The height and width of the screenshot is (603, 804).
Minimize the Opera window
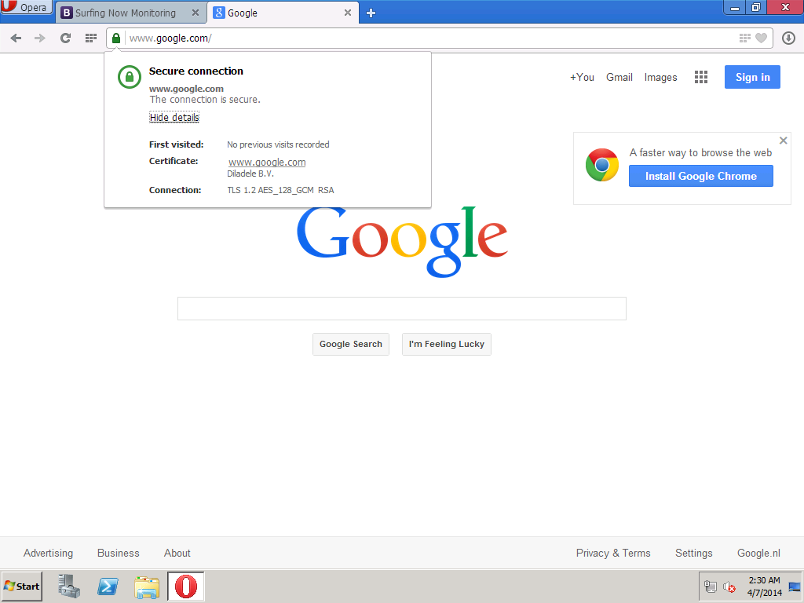[x=735, y=7]
